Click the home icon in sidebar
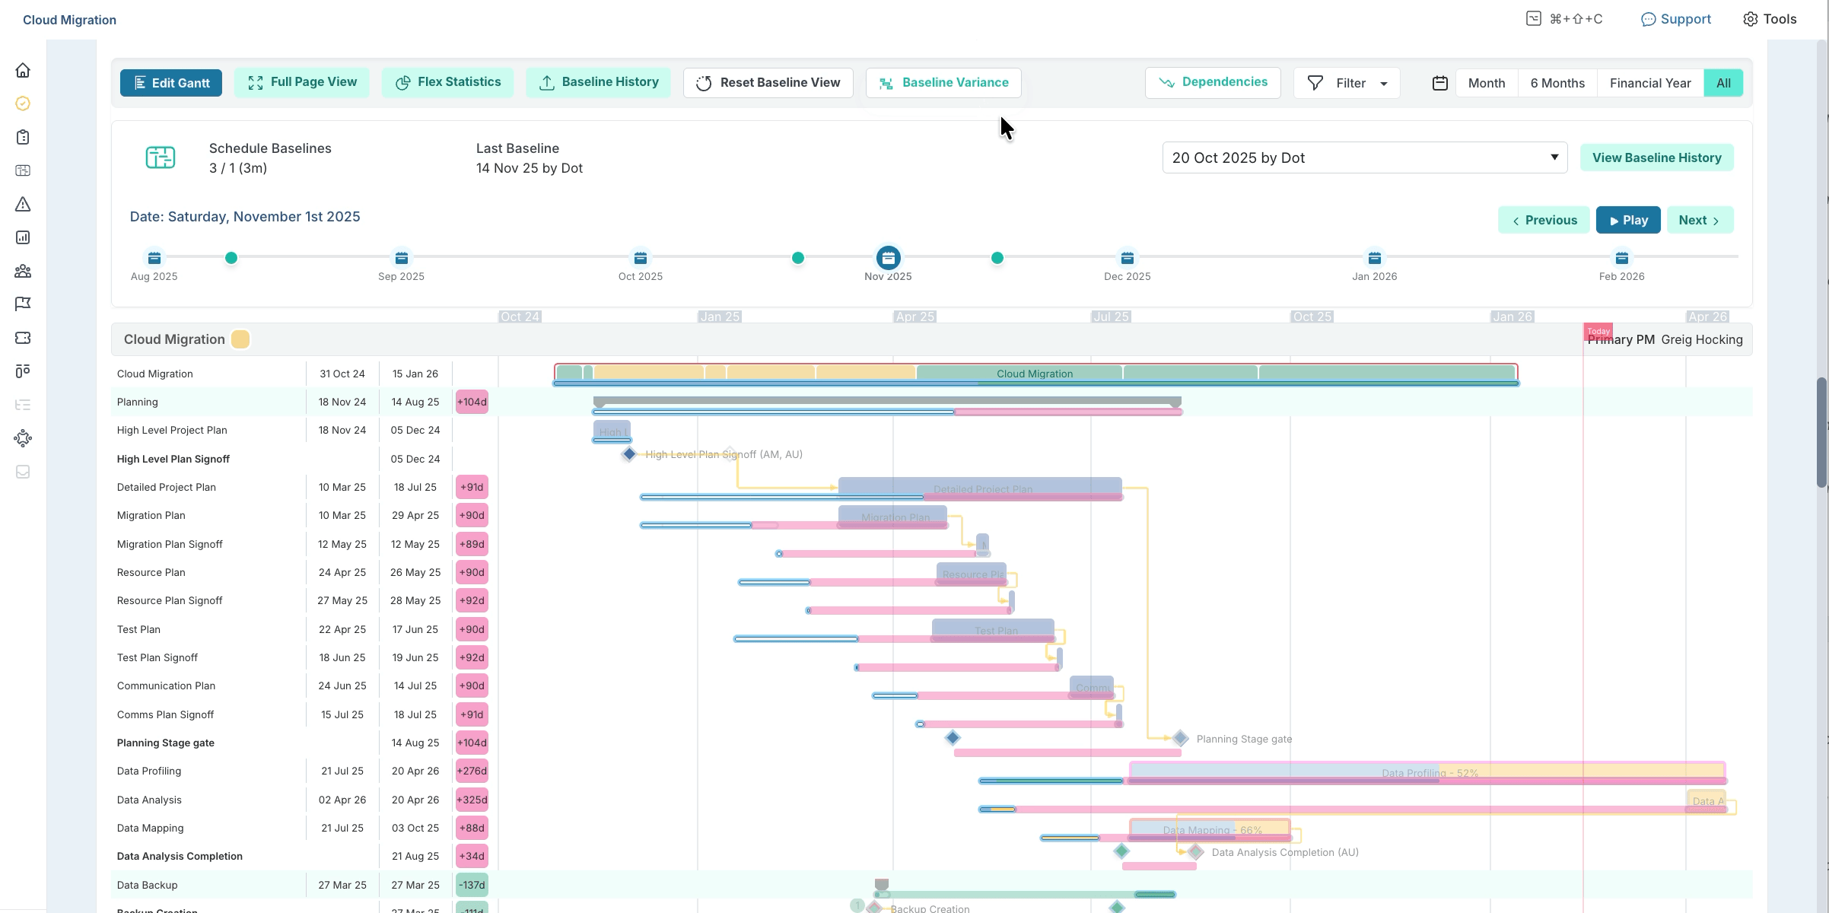This screenshot has height=913, width=1829. click(x=23, y=71)
